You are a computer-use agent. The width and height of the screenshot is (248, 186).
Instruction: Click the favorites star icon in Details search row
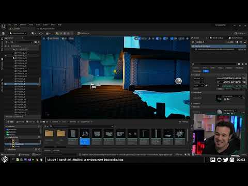[x=243, y=64]
